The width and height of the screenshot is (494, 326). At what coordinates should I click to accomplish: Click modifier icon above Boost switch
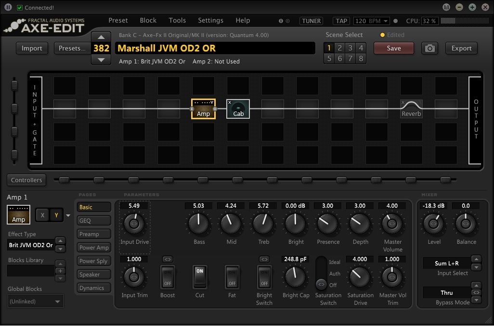[x=167, y=259]
